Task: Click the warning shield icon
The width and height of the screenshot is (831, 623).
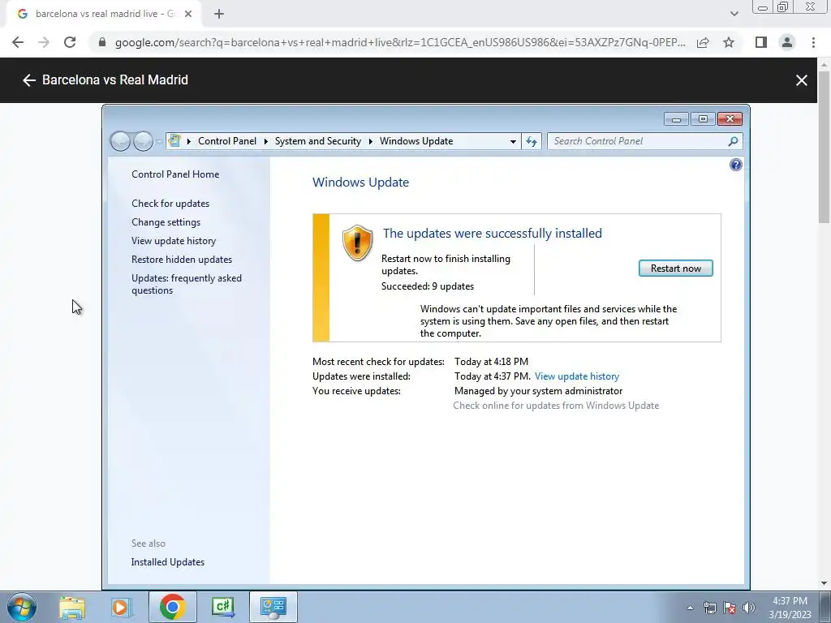Action: [357, 243]
